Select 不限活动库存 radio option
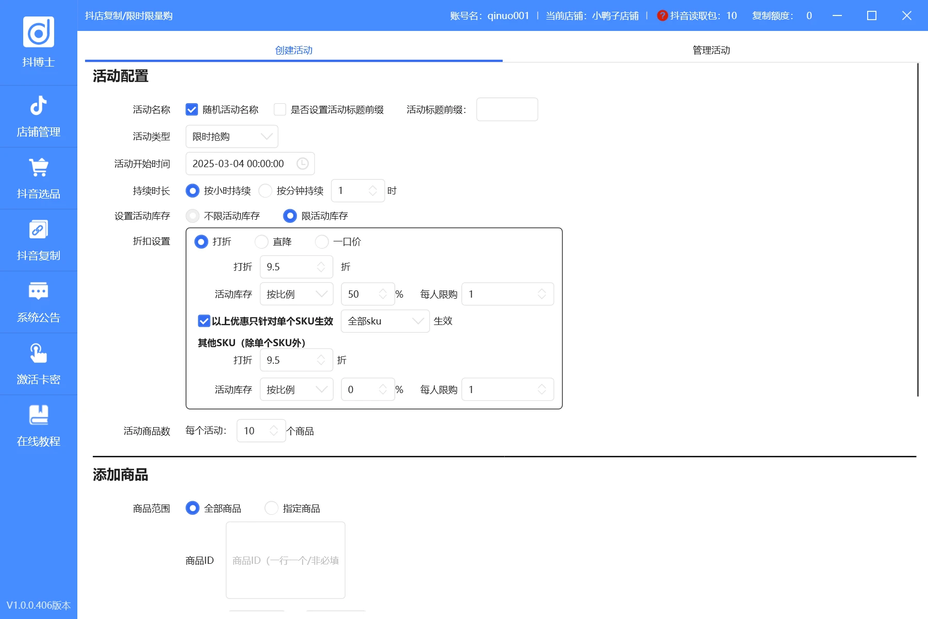Image resolution: width=928 pixels, height=619 pixels. tap(192, 216)
